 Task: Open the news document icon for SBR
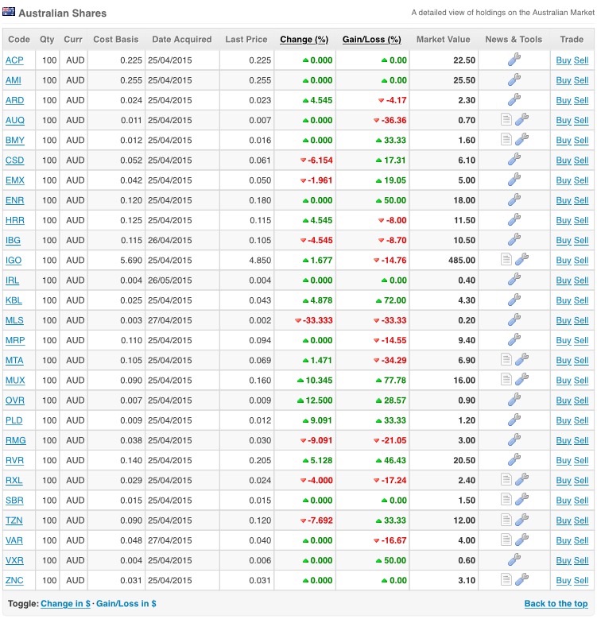[506, 499]
